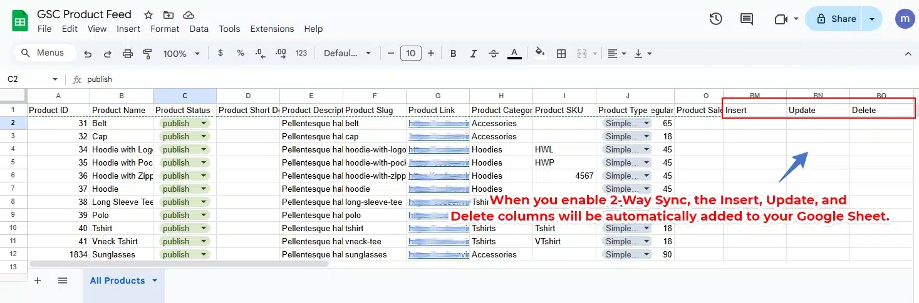Open the fill color picker
919x303 pixels.
click(x=539, y=54)
